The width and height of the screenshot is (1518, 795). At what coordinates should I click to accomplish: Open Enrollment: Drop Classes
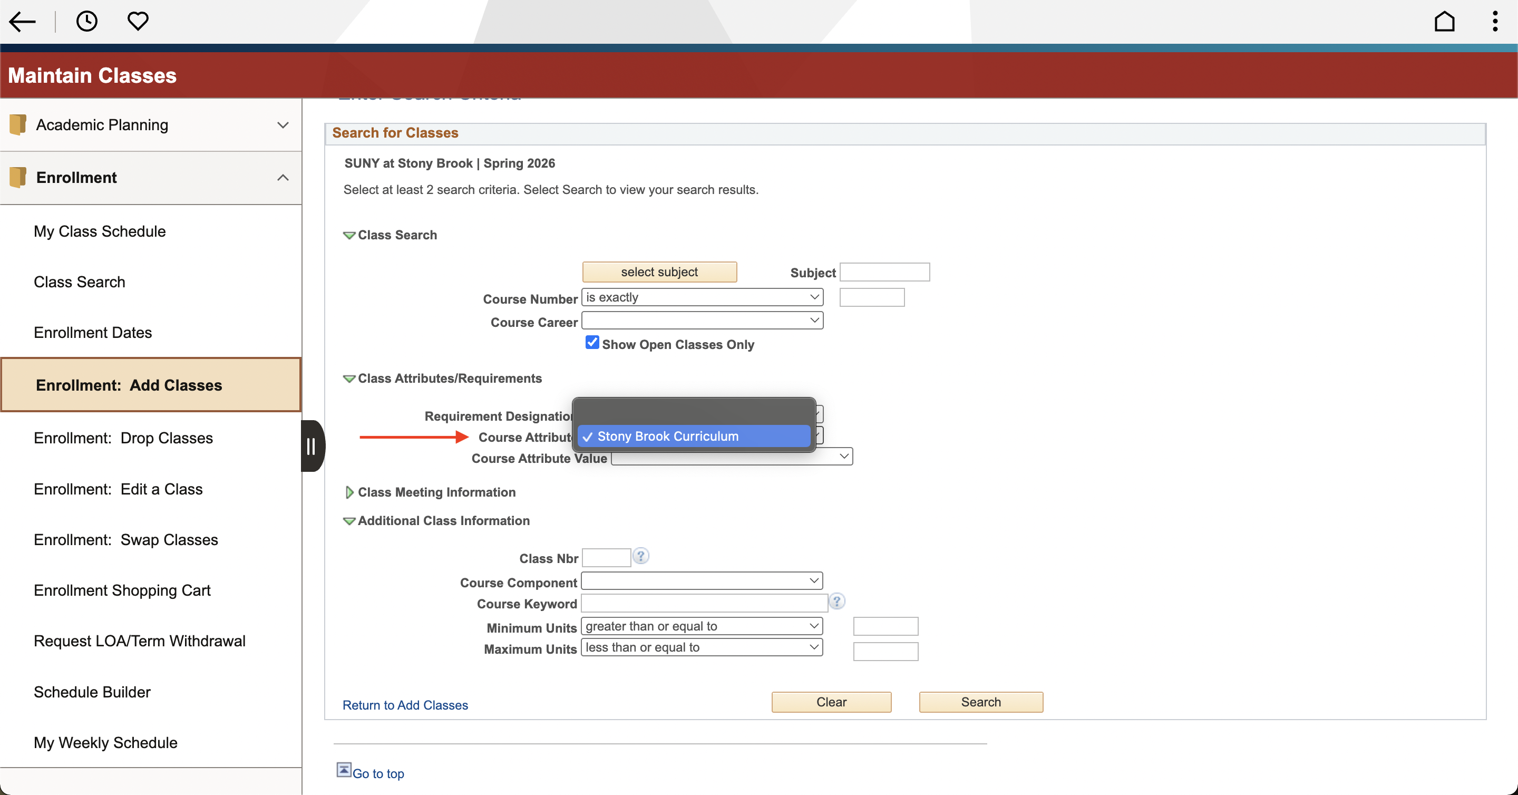click(123, 439)
